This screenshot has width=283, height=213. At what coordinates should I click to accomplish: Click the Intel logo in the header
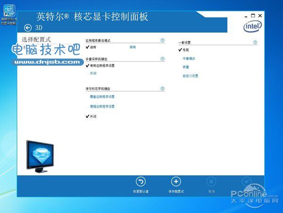252,26
